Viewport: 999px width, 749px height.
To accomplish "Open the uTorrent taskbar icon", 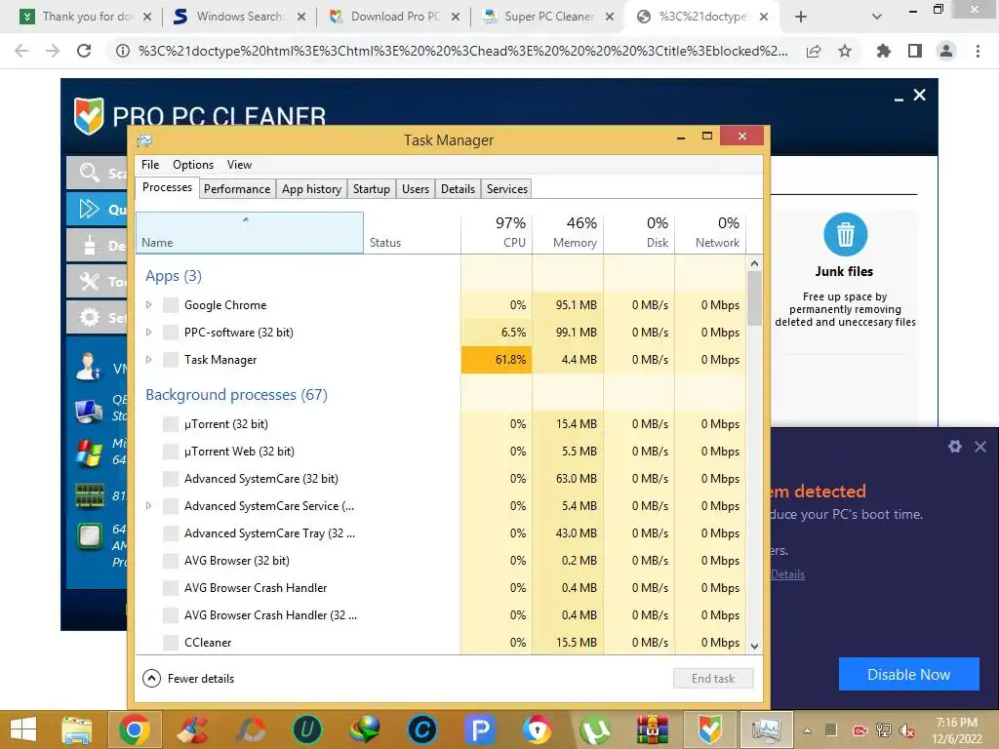I will click(x=594, y=729).
